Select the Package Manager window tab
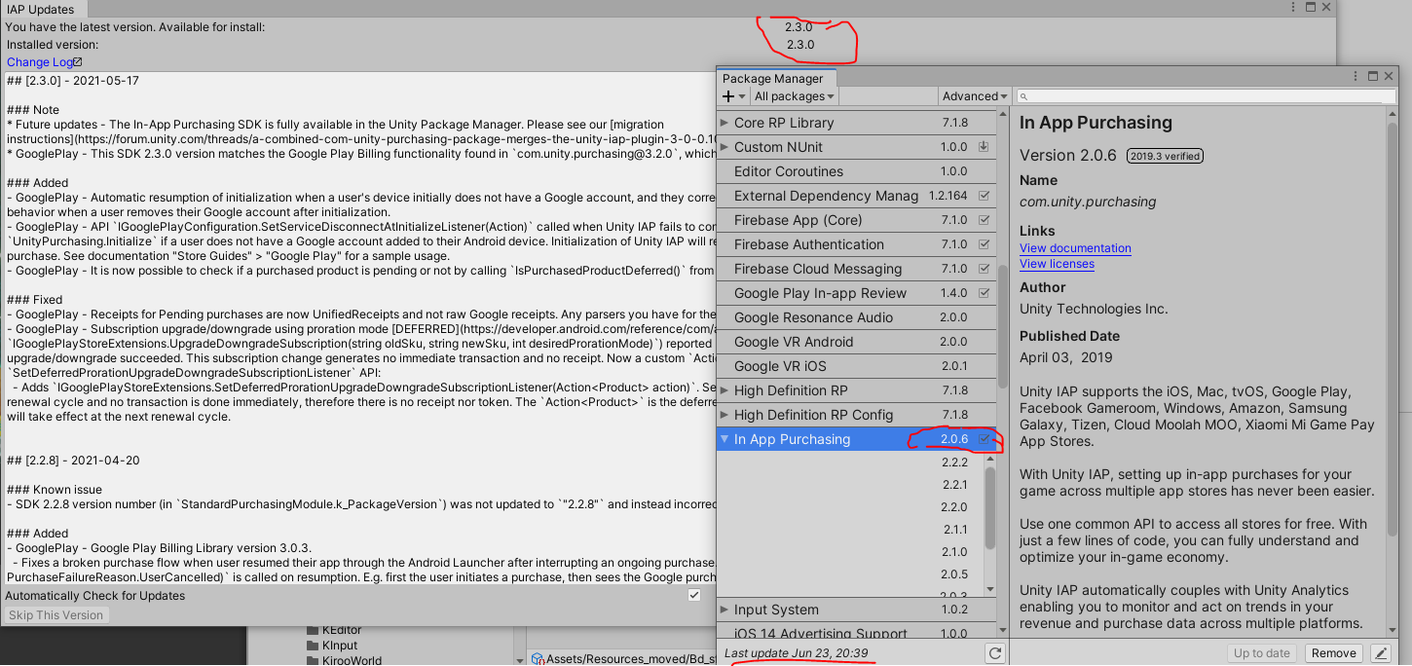 [774, 79]
